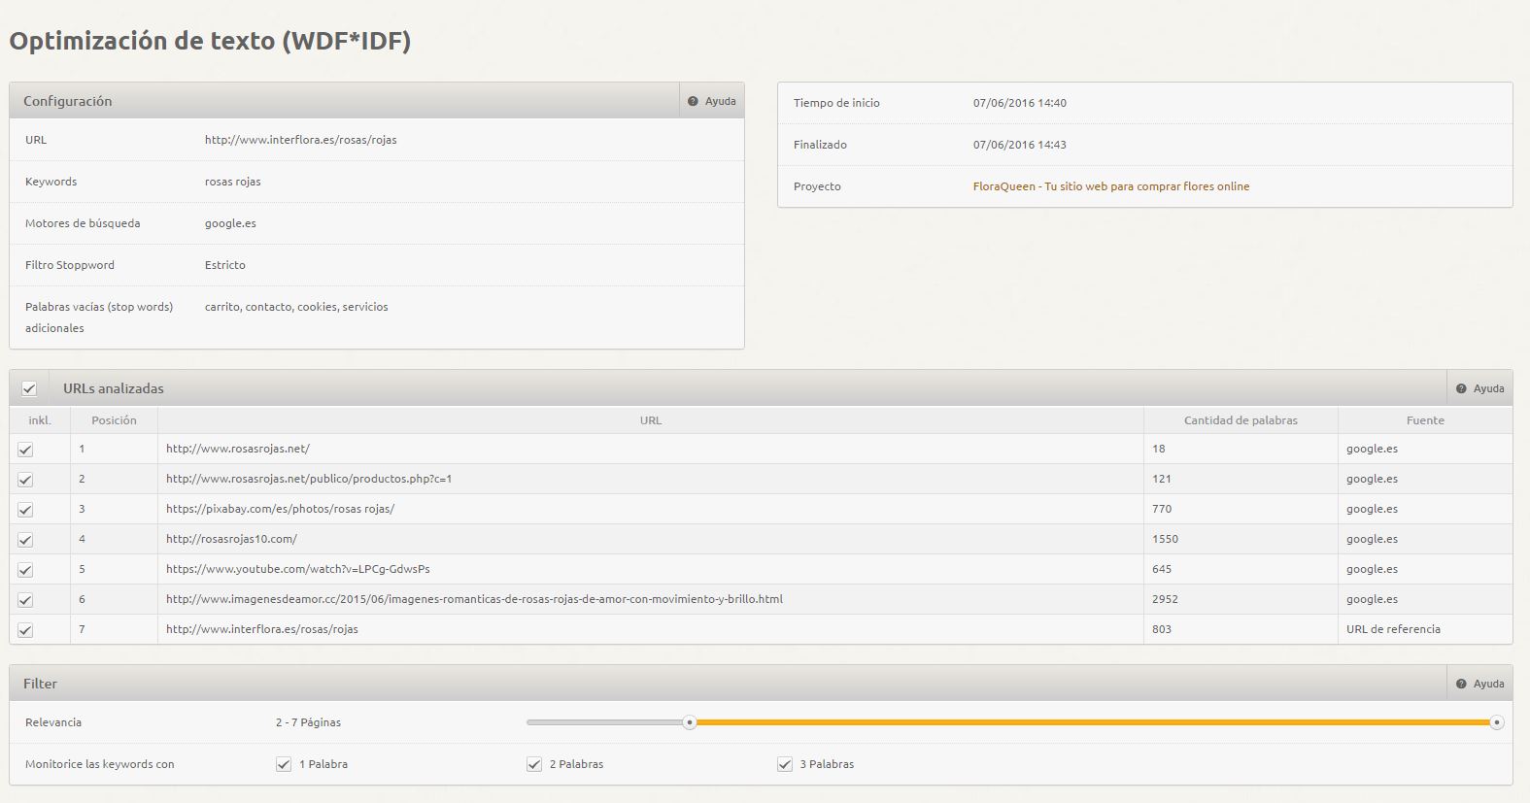Click the Filtro Stoppword value Estricto
The height and width of the screenshot is (803, 1530).
click(x=224, y=265)
